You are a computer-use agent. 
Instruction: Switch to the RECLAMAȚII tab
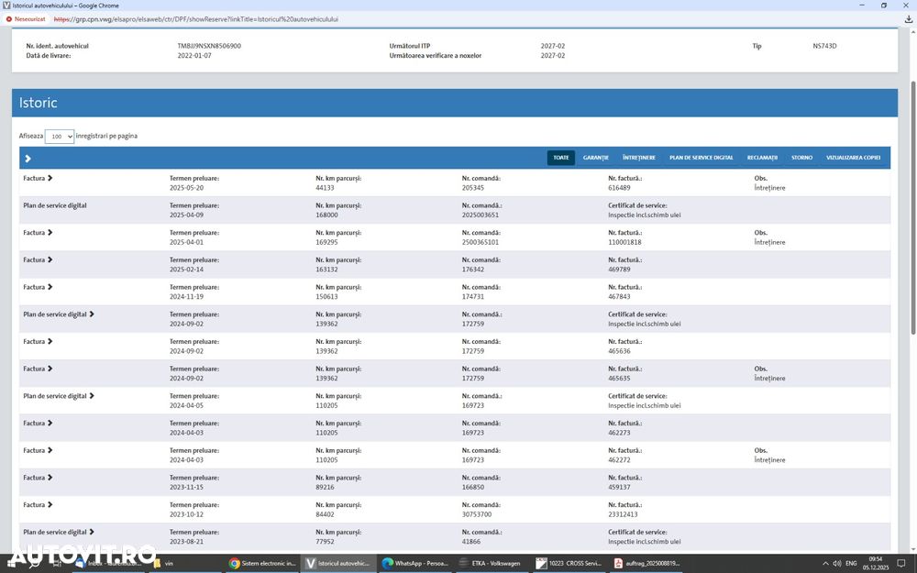click(x=762, y=158)
